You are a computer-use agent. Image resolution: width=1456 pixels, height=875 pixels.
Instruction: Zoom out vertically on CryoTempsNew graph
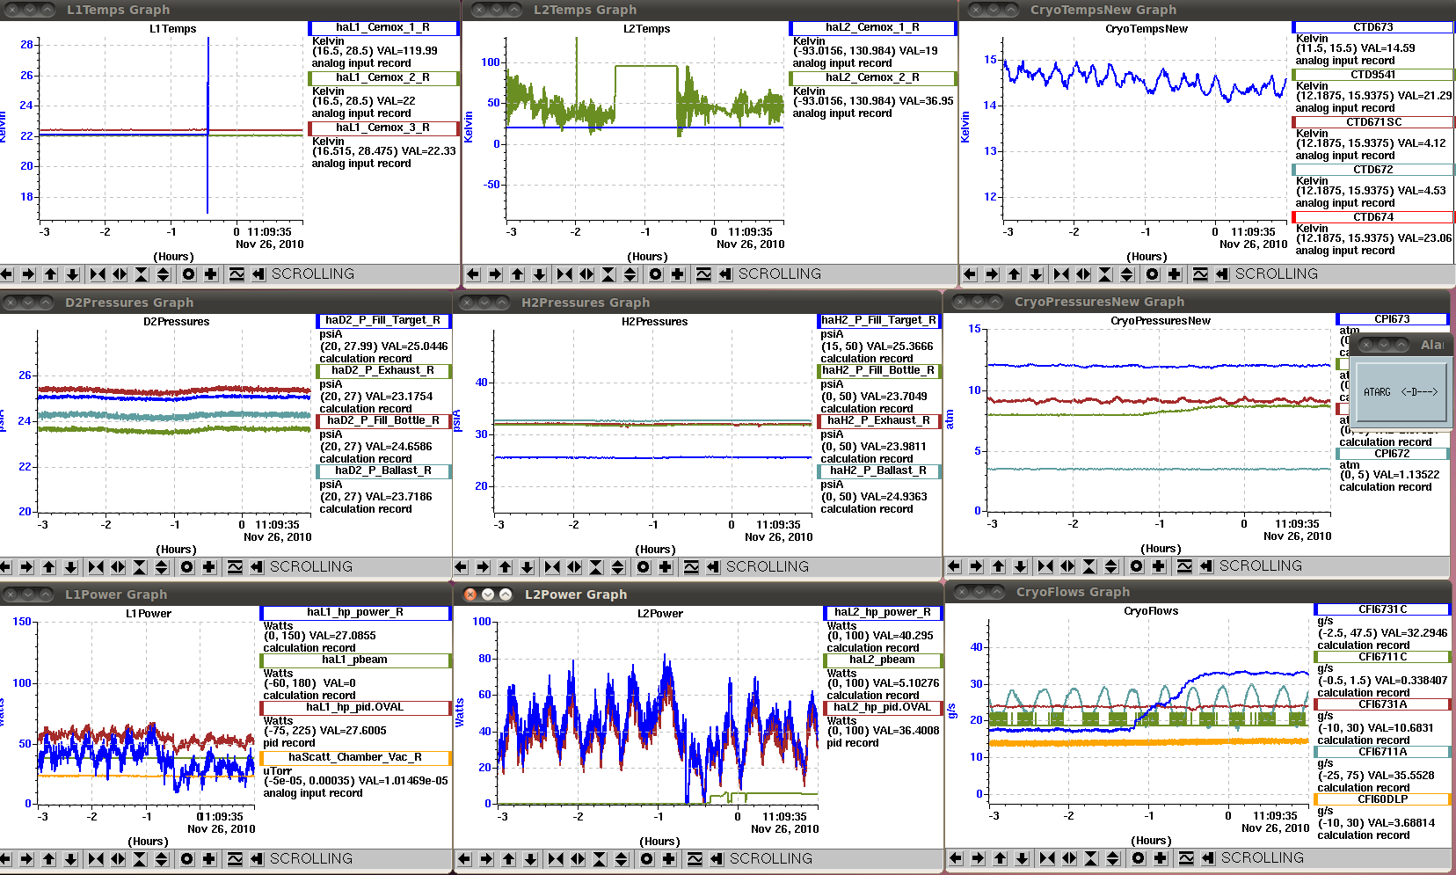pos(1126,274)
